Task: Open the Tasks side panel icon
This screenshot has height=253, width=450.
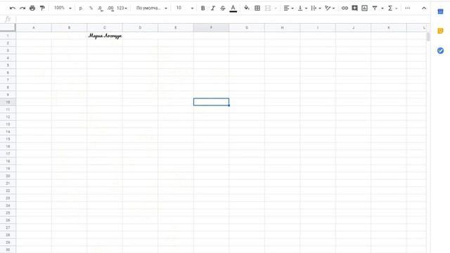Action: point(441,51)
